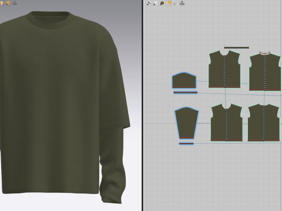The width and height of the screenshot is (282, 211).
Task: Toggle garment display icon in 3D window
Action: (8, 3)
